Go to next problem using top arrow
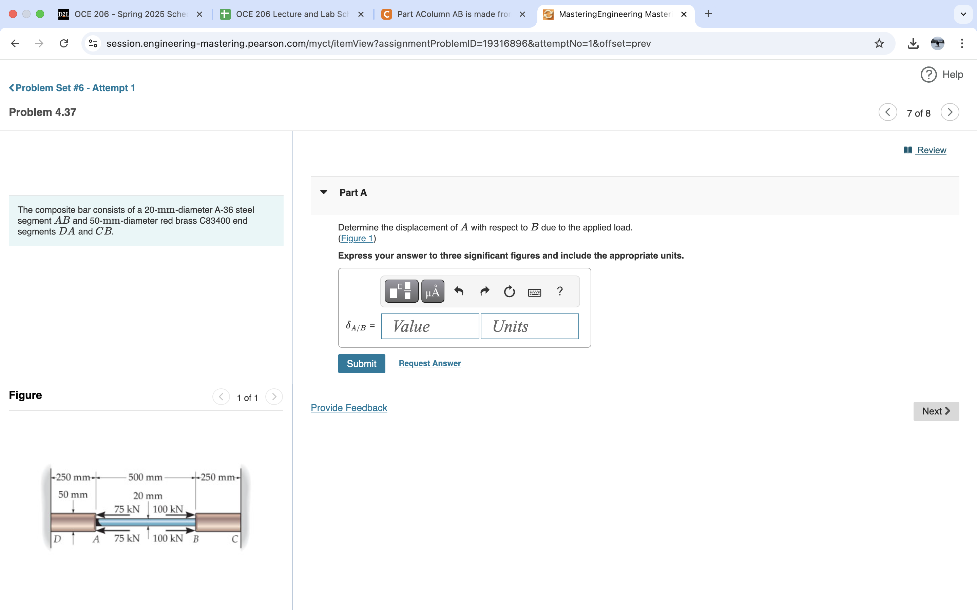 [x=950, y=112]
